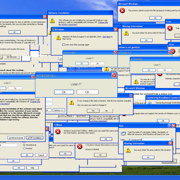Click OK next to the Help button
The image size is (180, 180).
(x=19, y=168)
